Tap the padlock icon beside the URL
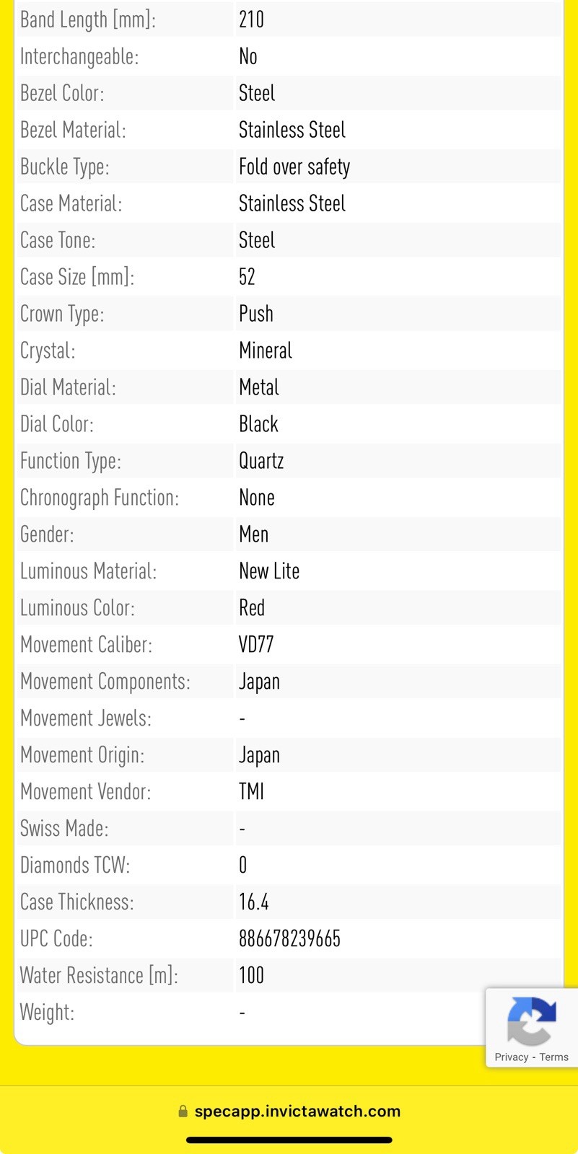 point(183,1111)
